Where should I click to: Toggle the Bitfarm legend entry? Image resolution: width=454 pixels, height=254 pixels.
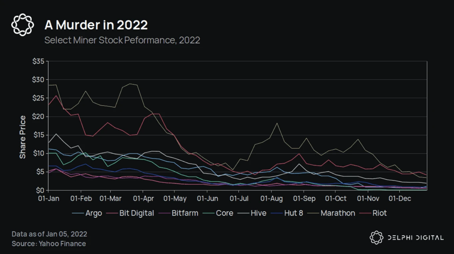tap(185, 213)
